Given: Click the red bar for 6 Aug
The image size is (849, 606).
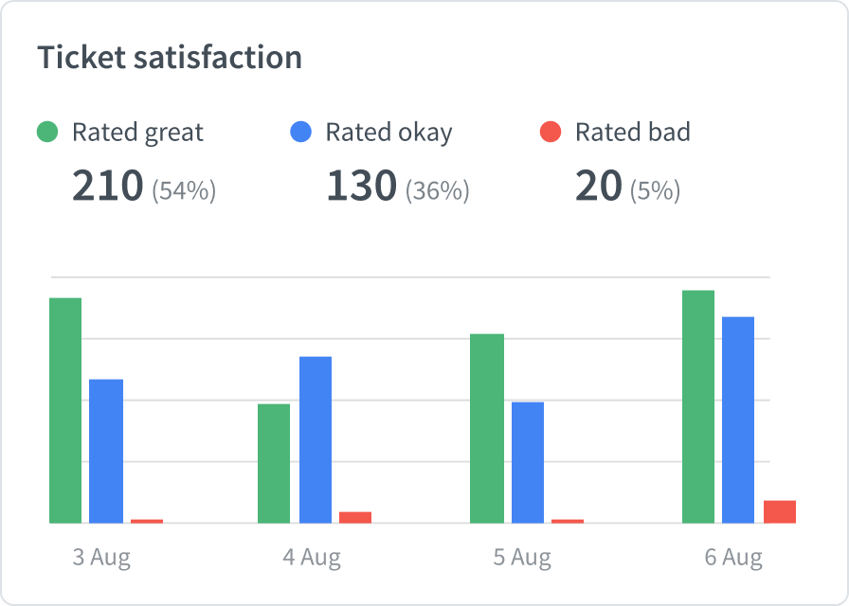Looking at the screenshot, I should [780, 511].
